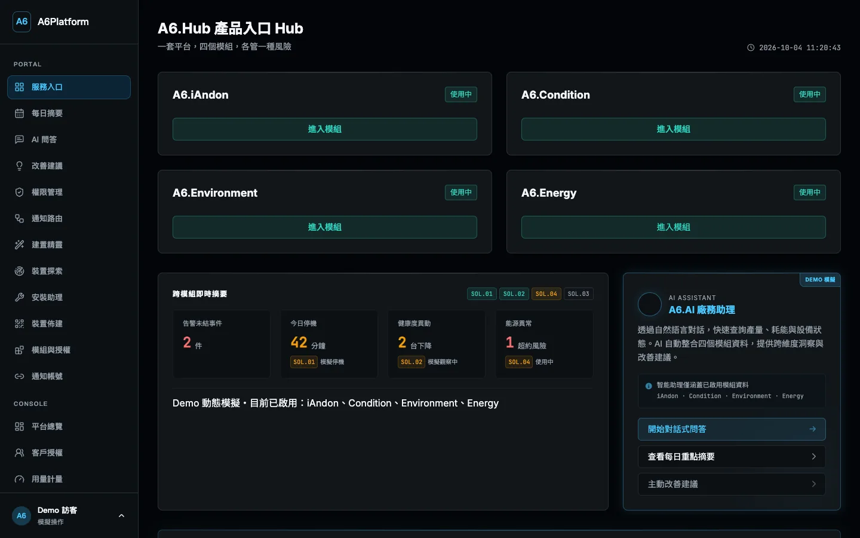Open the 健康度異動 summary card
Image resolution: width=860 pixels, height=538 pixels.
(437, 344)
